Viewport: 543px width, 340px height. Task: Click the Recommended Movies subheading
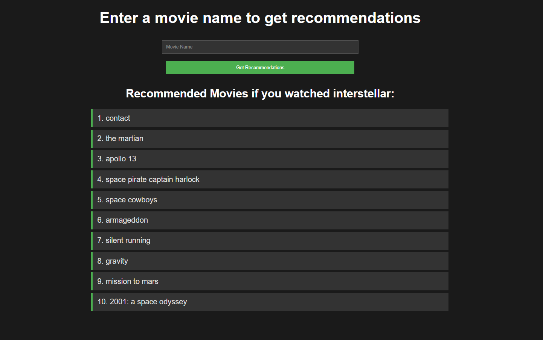[260, 93]
